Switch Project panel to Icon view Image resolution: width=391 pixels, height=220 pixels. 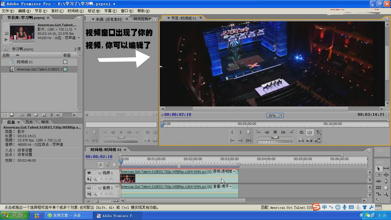click(12, 115)
